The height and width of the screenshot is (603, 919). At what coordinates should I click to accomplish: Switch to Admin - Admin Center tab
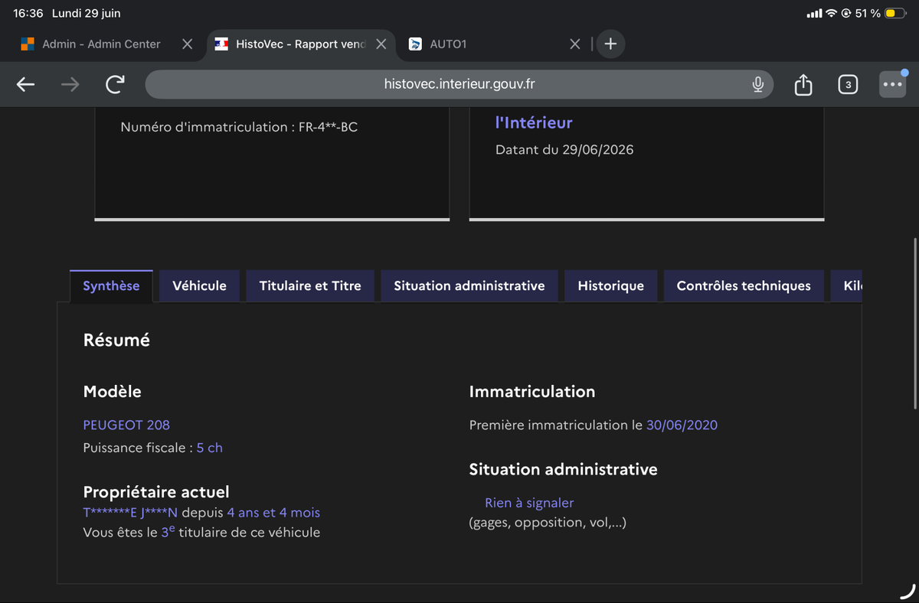coord(101,44)
